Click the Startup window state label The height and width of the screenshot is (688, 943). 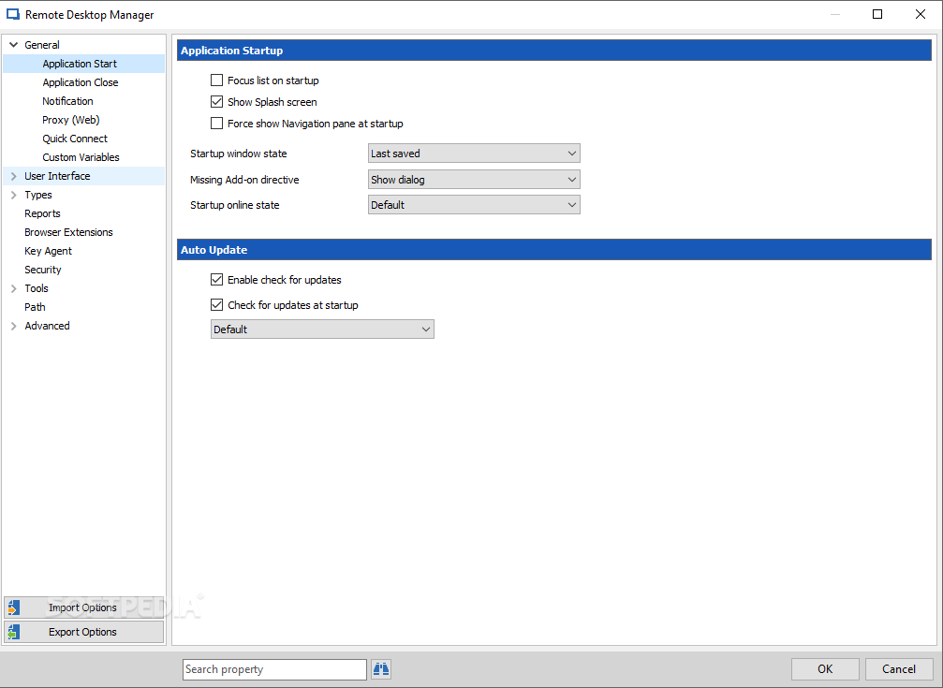point(238,154)
